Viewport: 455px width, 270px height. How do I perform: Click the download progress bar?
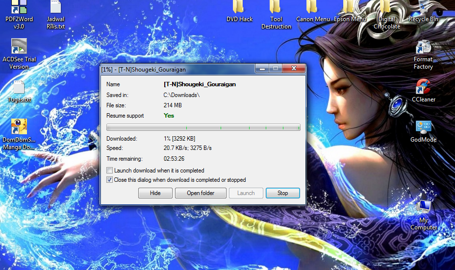click(x=203, y=127)
